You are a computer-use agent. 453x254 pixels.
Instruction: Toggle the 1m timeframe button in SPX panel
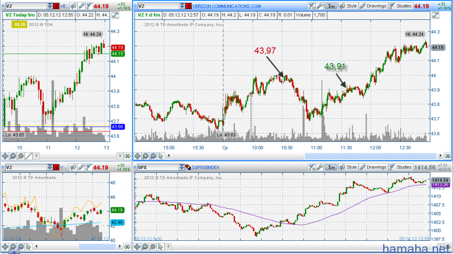coord(331,167)
